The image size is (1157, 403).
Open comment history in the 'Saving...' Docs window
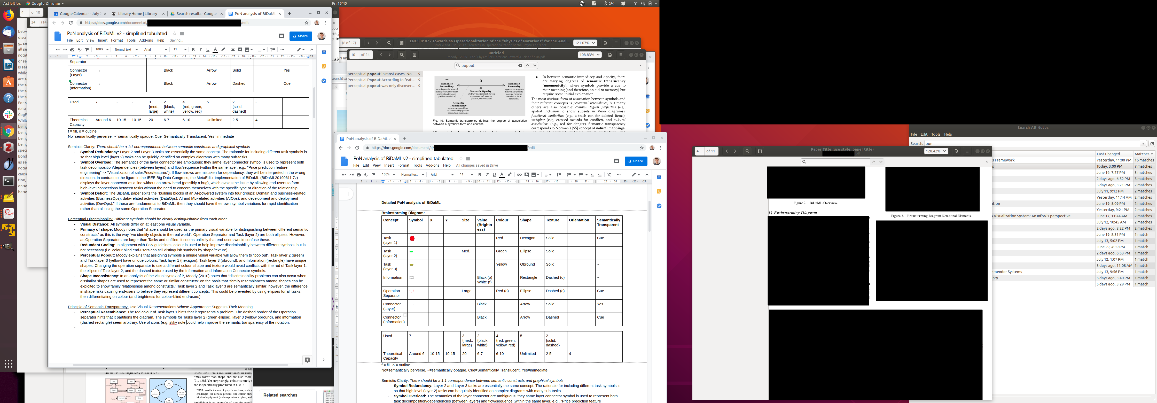pyautogui.click(x=282, y=36)
